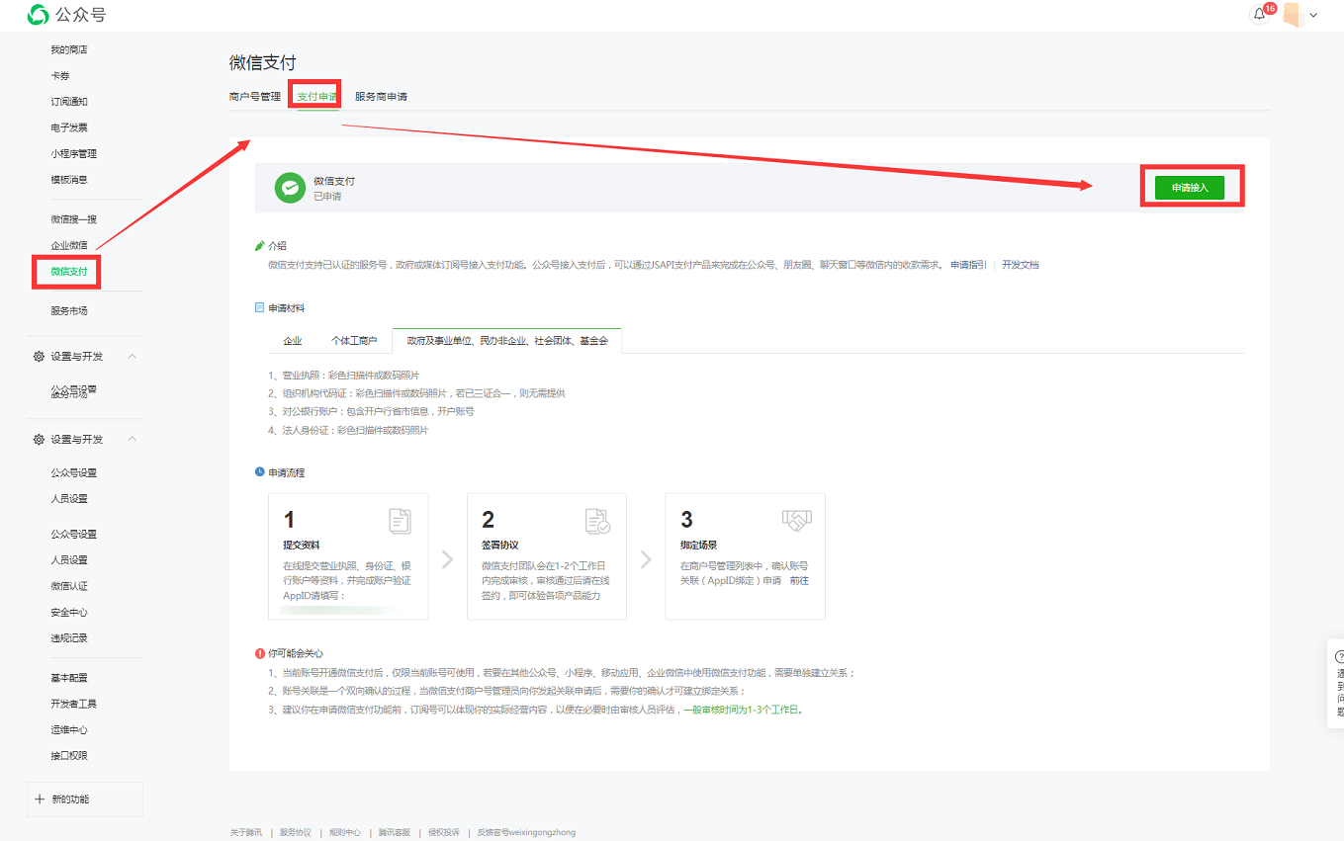Click the green 公众号 logo icon
The height and width of the screenshot is (841, 1344).
(39, 15)
